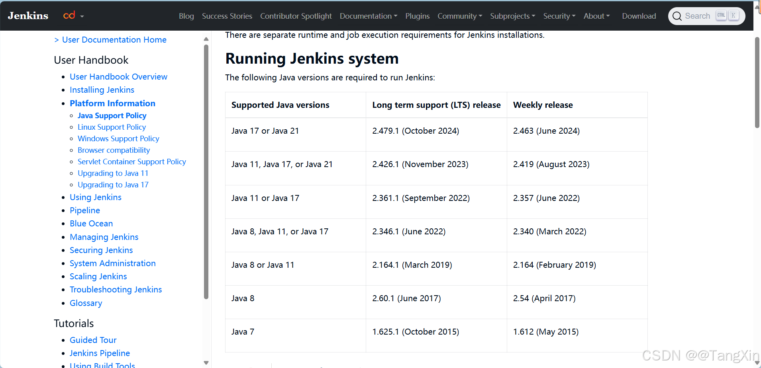761x368 pixels.
Task: Go to the Download page
Action: 639,16
